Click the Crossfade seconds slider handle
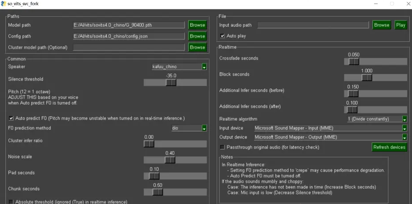 click(354, 62)
